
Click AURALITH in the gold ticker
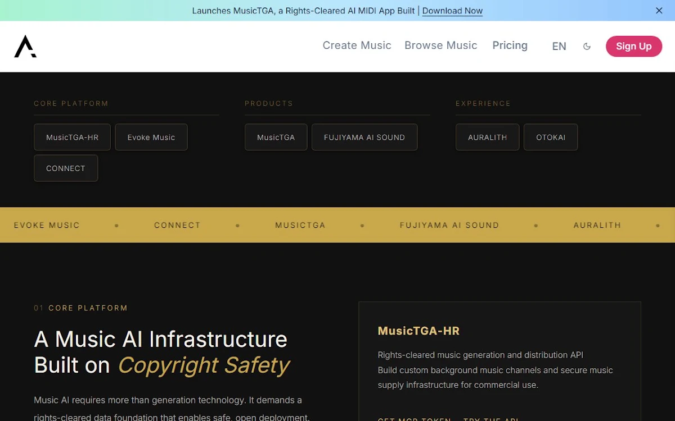597,225
